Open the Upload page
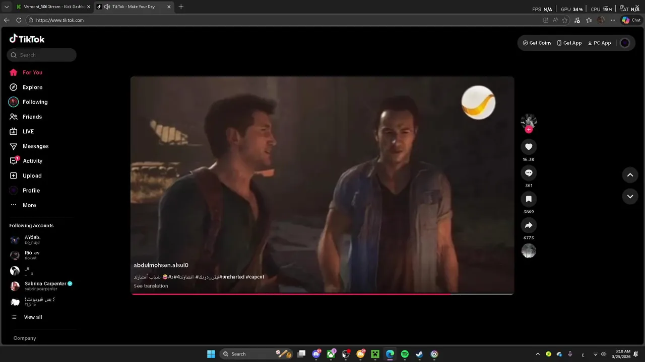 point(25,175)
